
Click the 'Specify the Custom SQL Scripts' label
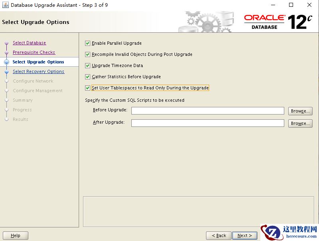click(135, 100)
